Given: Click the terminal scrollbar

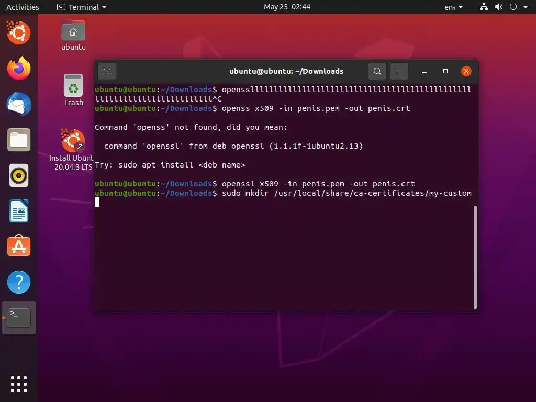Looking at the screenshot, I should [475, 257].
